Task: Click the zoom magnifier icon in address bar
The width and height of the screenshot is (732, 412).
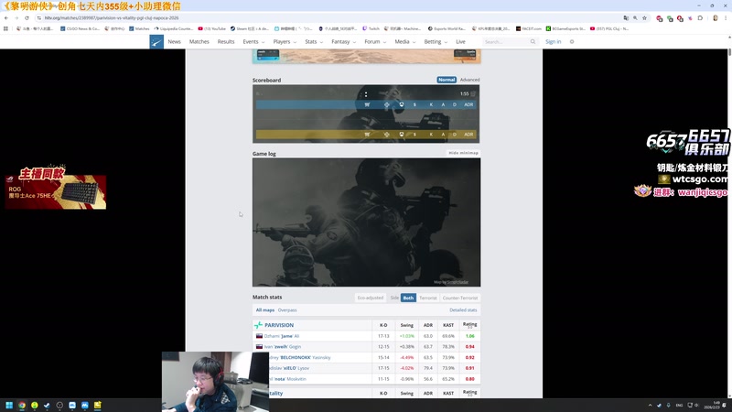Action: pos(635,17)
